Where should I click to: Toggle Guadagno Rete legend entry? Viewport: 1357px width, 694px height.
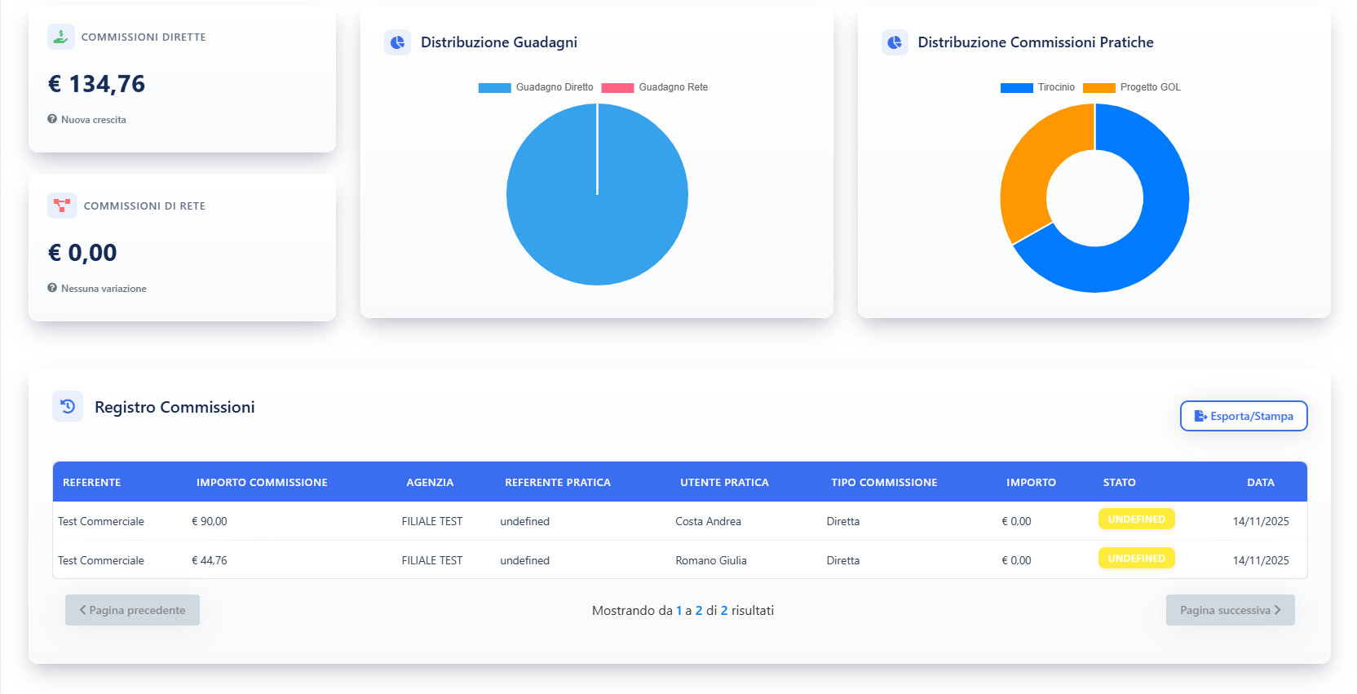(655, 87)
